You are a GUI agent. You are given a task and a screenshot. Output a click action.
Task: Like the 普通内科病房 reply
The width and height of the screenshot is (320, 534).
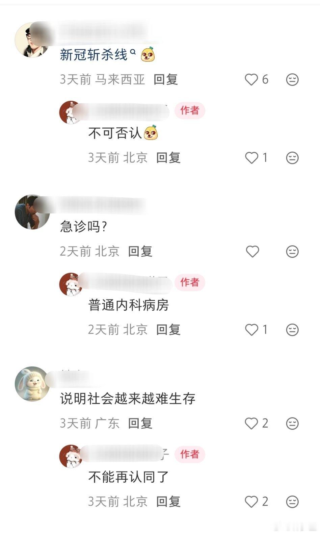(251, 330)
